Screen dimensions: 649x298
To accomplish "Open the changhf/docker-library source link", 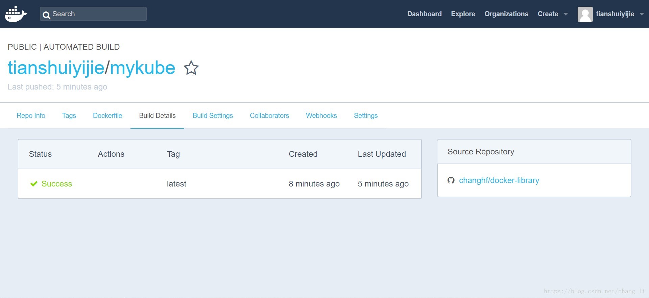I will tap(499, 180).
